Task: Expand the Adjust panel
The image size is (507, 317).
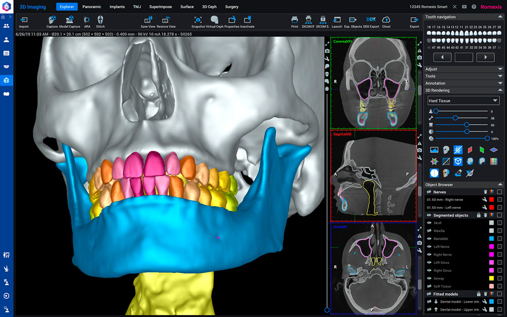Action: [463, 69]
